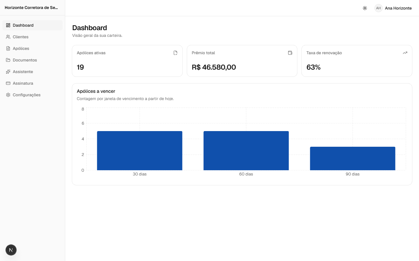Click the Taxa de renovação label

324,53
